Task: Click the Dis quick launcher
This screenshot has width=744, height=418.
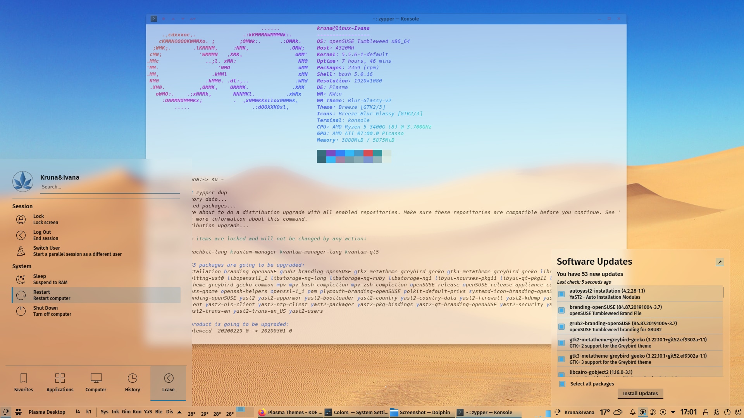Action: [x=170, y=412]
